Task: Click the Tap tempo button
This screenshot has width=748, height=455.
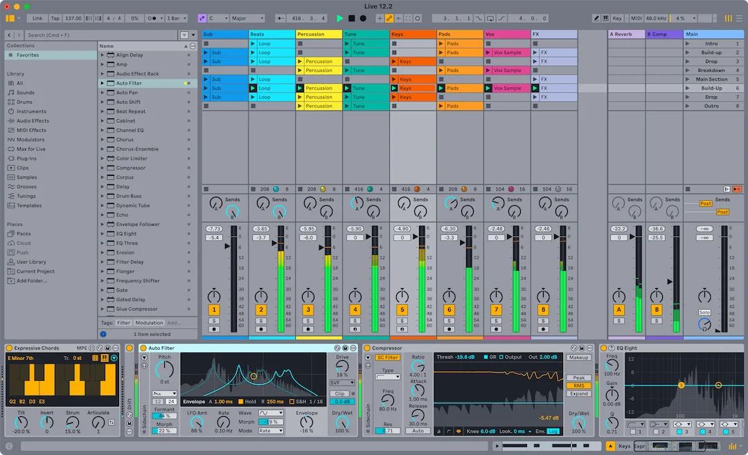Action: pos(55,19)
